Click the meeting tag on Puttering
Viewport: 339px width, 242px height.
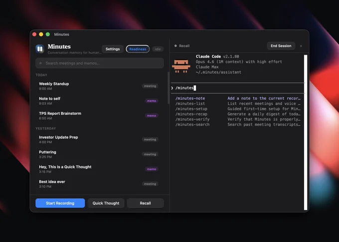click(x=150, y=155)
